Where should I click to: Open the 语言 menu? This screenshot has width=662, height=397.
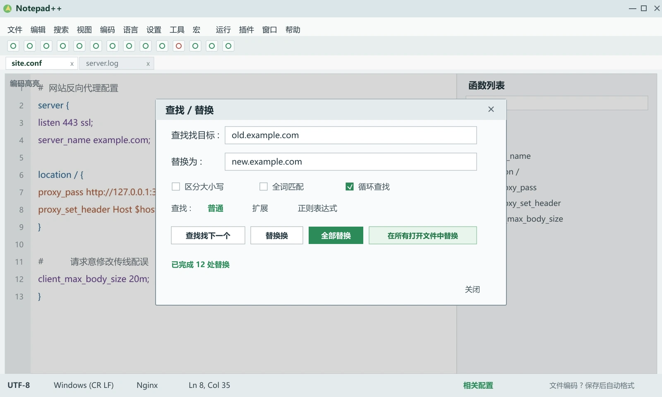(x=131, y=30)
